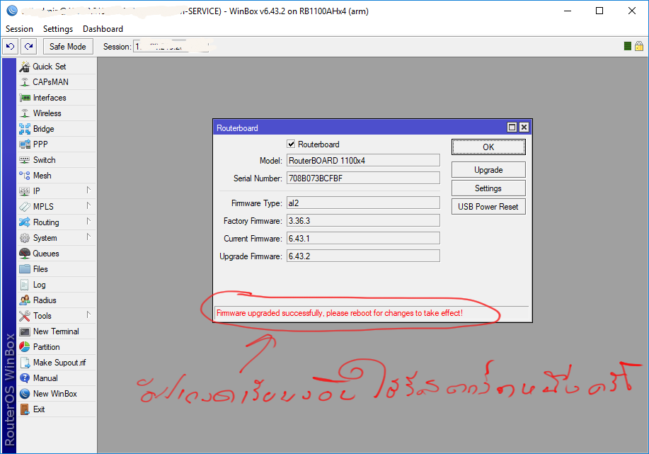Click the MPLS tag icon
Image resolution: width=649 pixels, height=454 pixels.
25,207
